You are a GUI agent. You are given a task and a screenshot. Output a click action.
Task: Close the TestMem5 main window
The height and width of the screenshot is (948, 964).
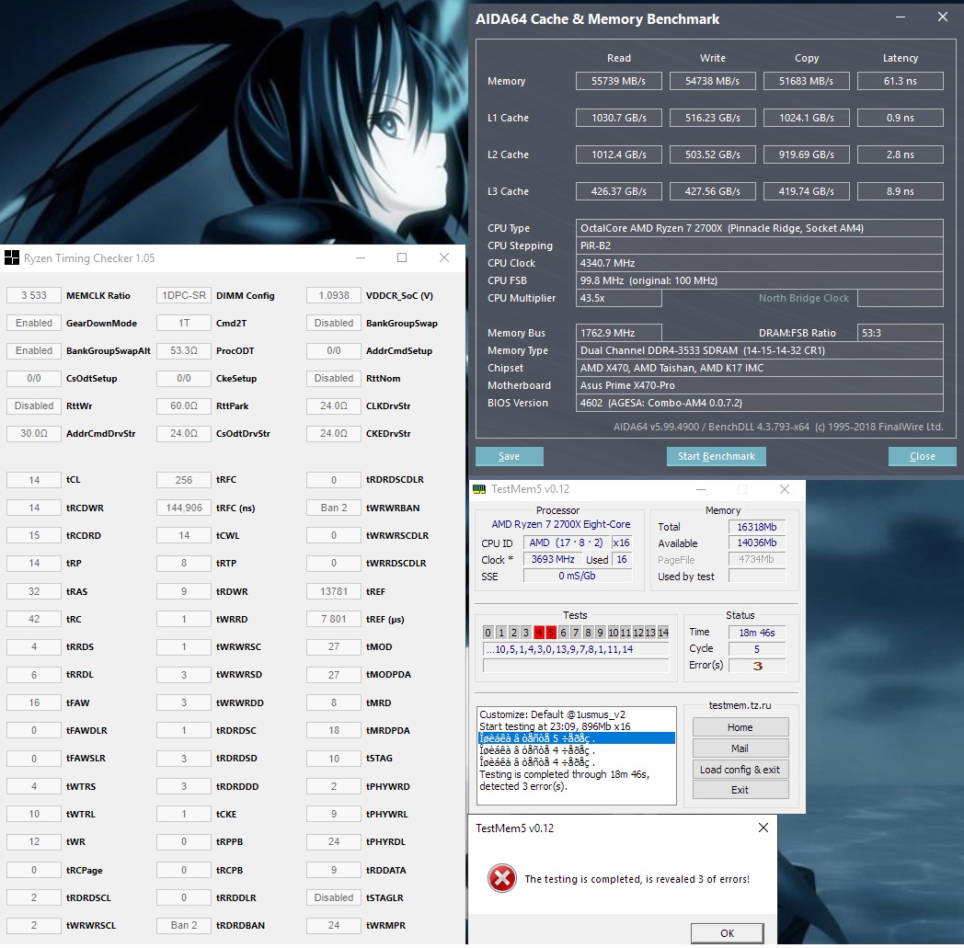pyautogui.click(x=785, y=489)
